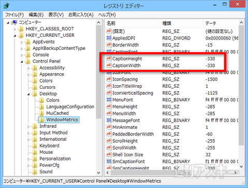Collapse the Desktop key
The image size is (248, 188).
(28, 94)
